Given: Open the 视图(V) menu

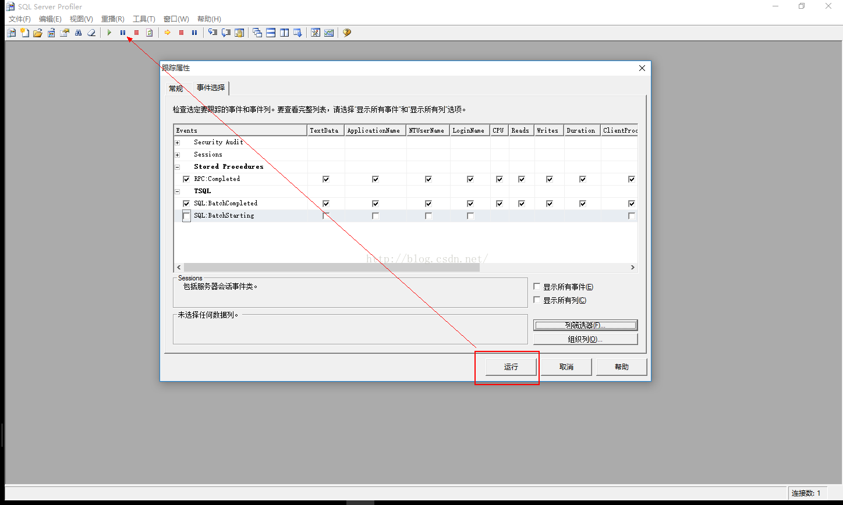Looking at the screenshot, I should 81,19.
